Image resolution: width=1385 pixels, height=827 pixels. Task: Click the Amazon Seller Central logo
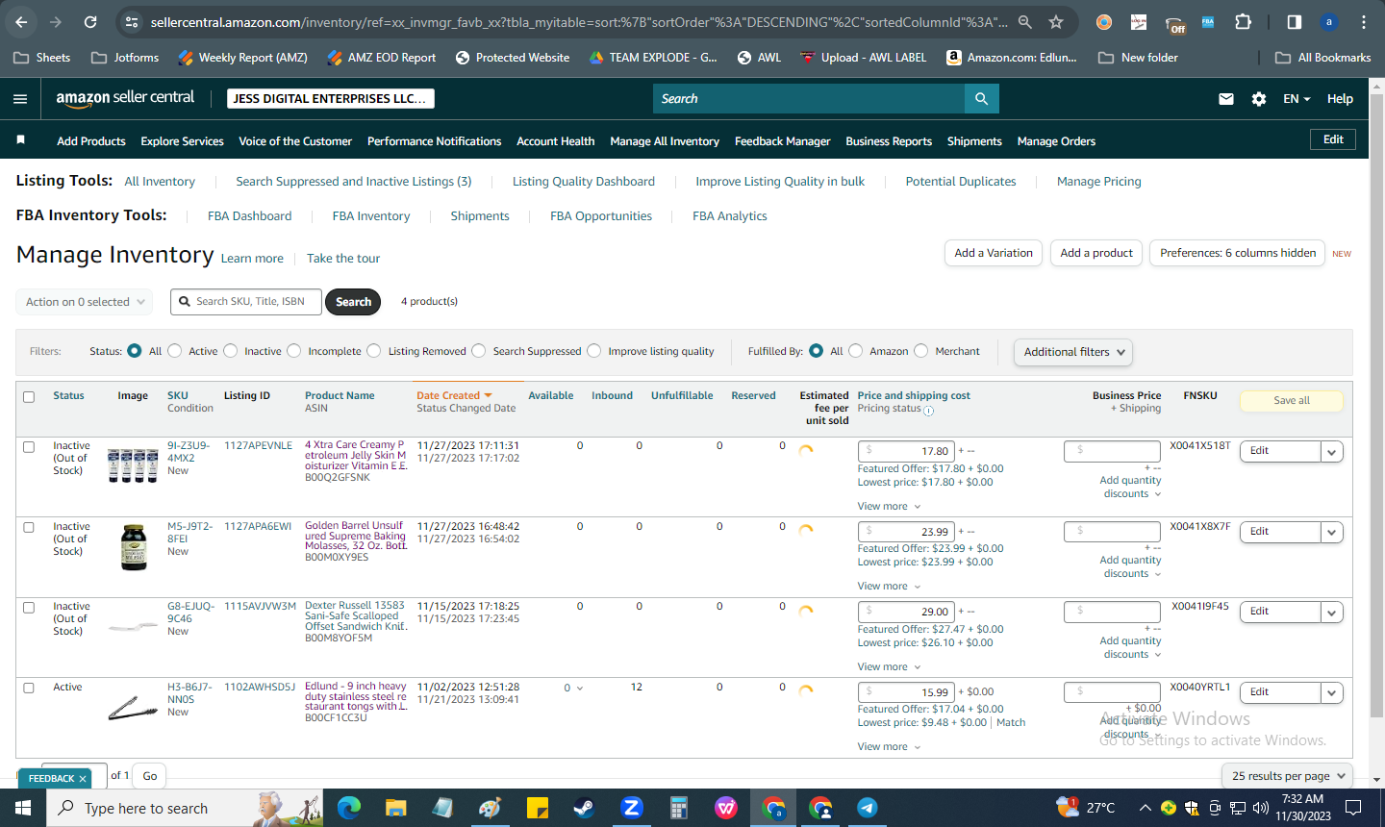(x=125, y=98)
